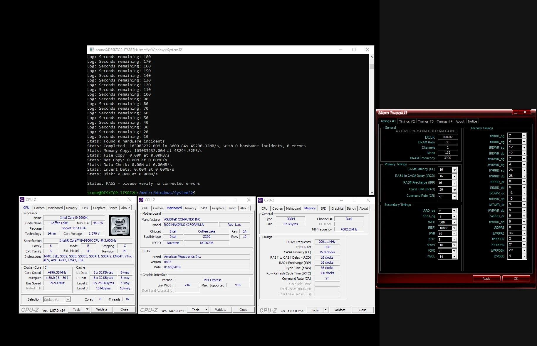Click the first CPU-Z window's title icon
This screenshot has width=537, height=346.
pyautogui.click(x=22, y=199)
